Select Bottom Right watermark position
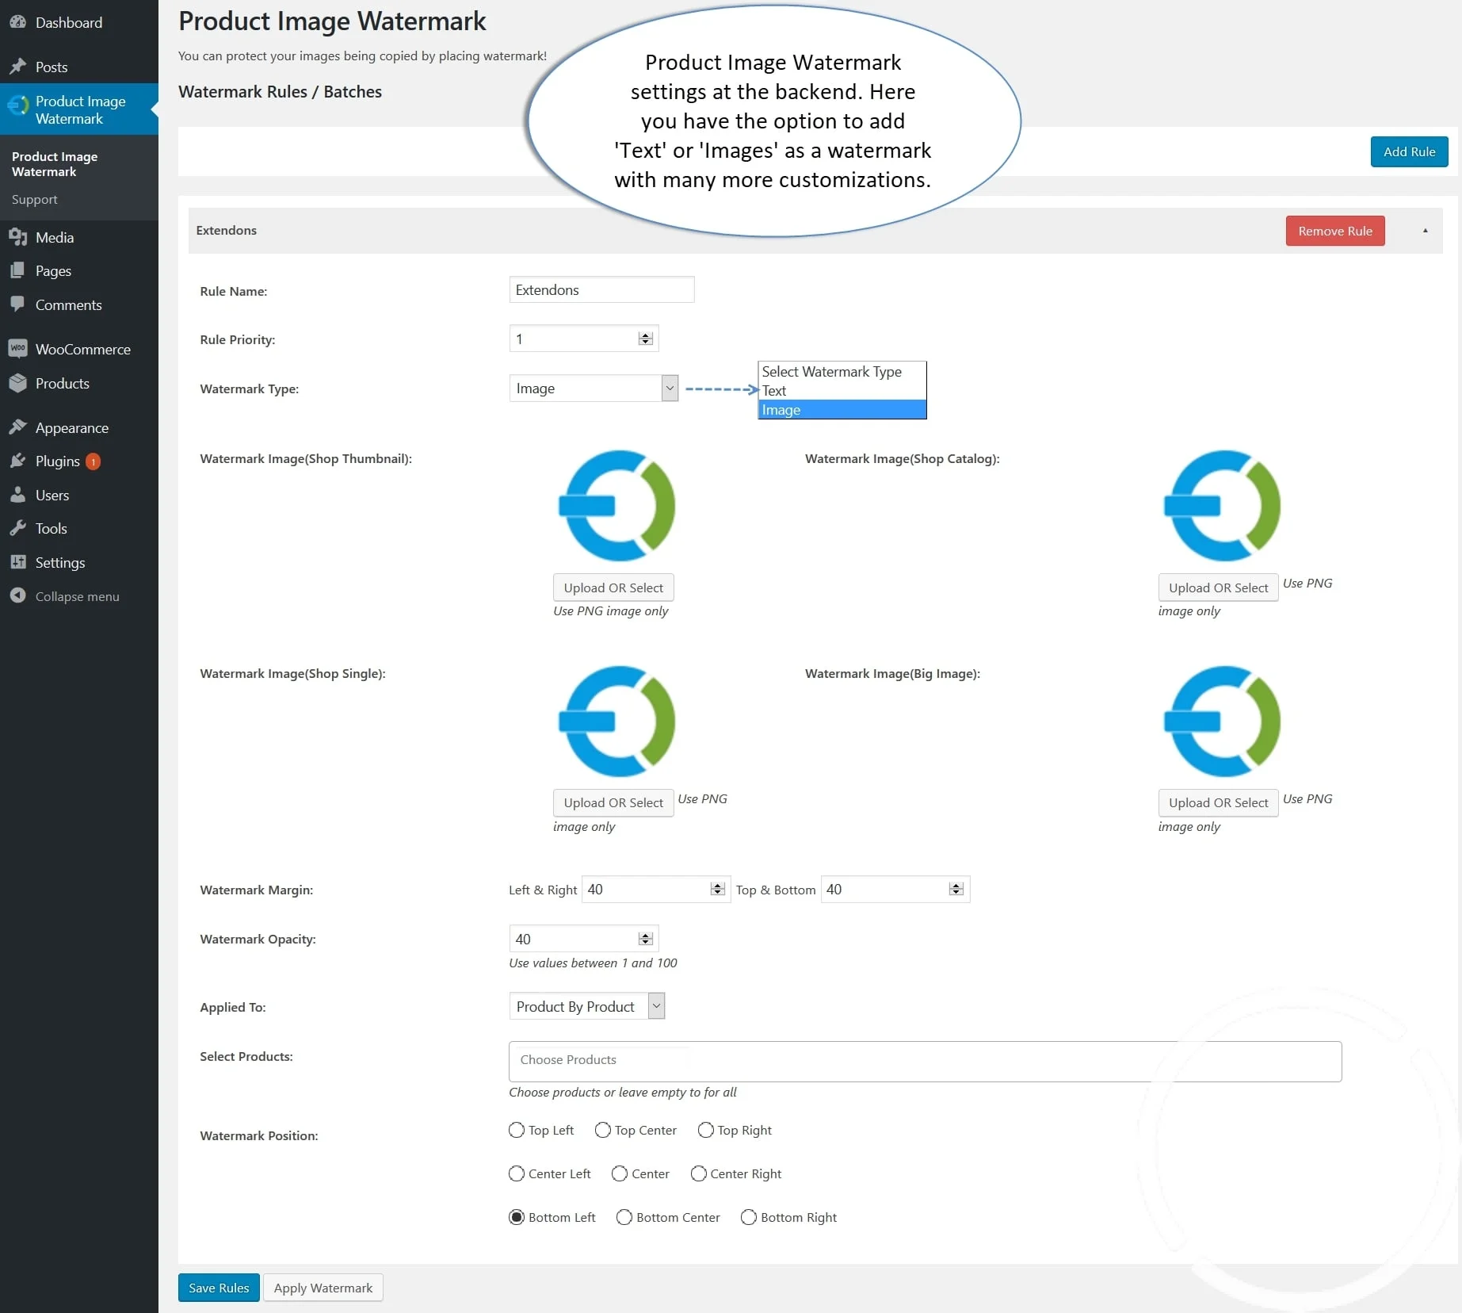 click(748, 1217)
